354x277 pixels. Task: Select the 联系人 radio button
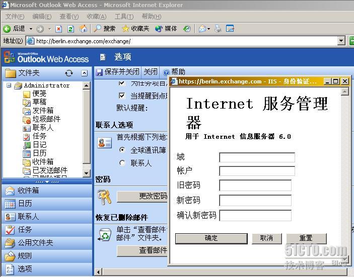(x=122, y=163)
